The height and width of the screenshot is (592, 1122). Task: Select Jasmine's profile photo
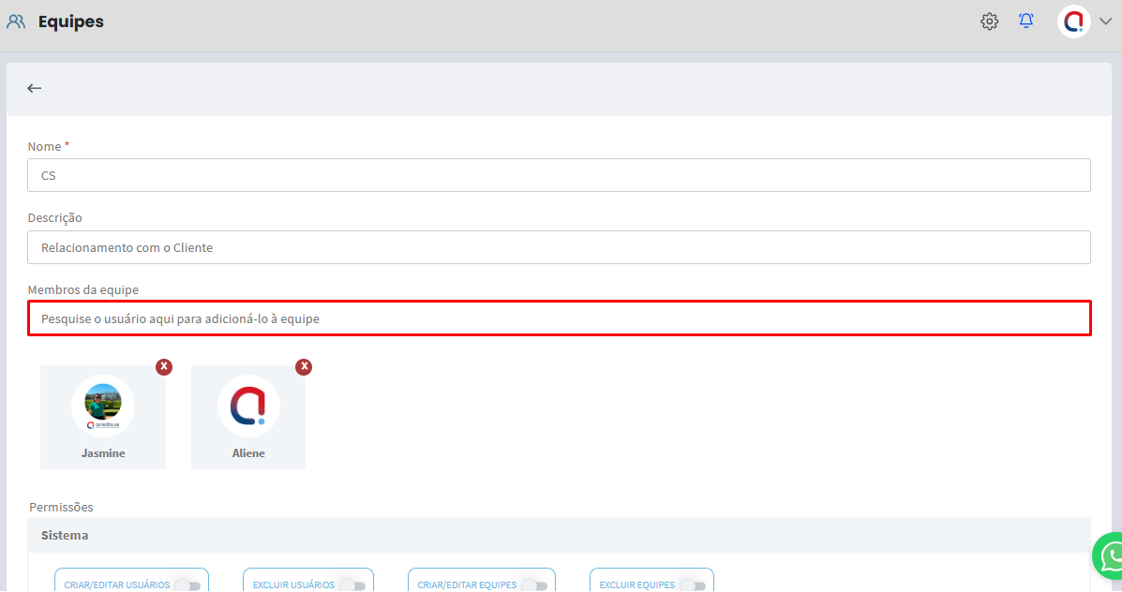pos(103,406)
